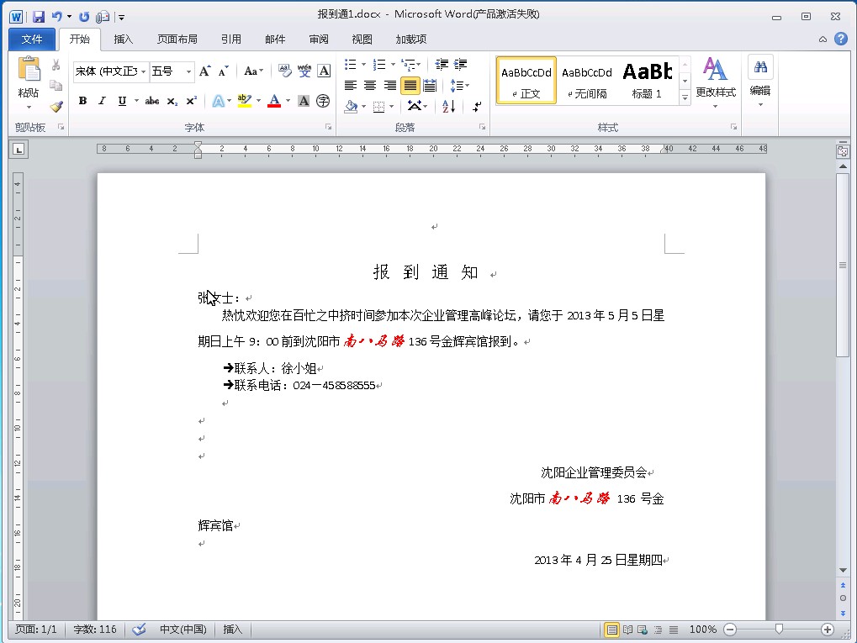Apply the 标题 1 style
857x643 pixels.
click(647, 80)
